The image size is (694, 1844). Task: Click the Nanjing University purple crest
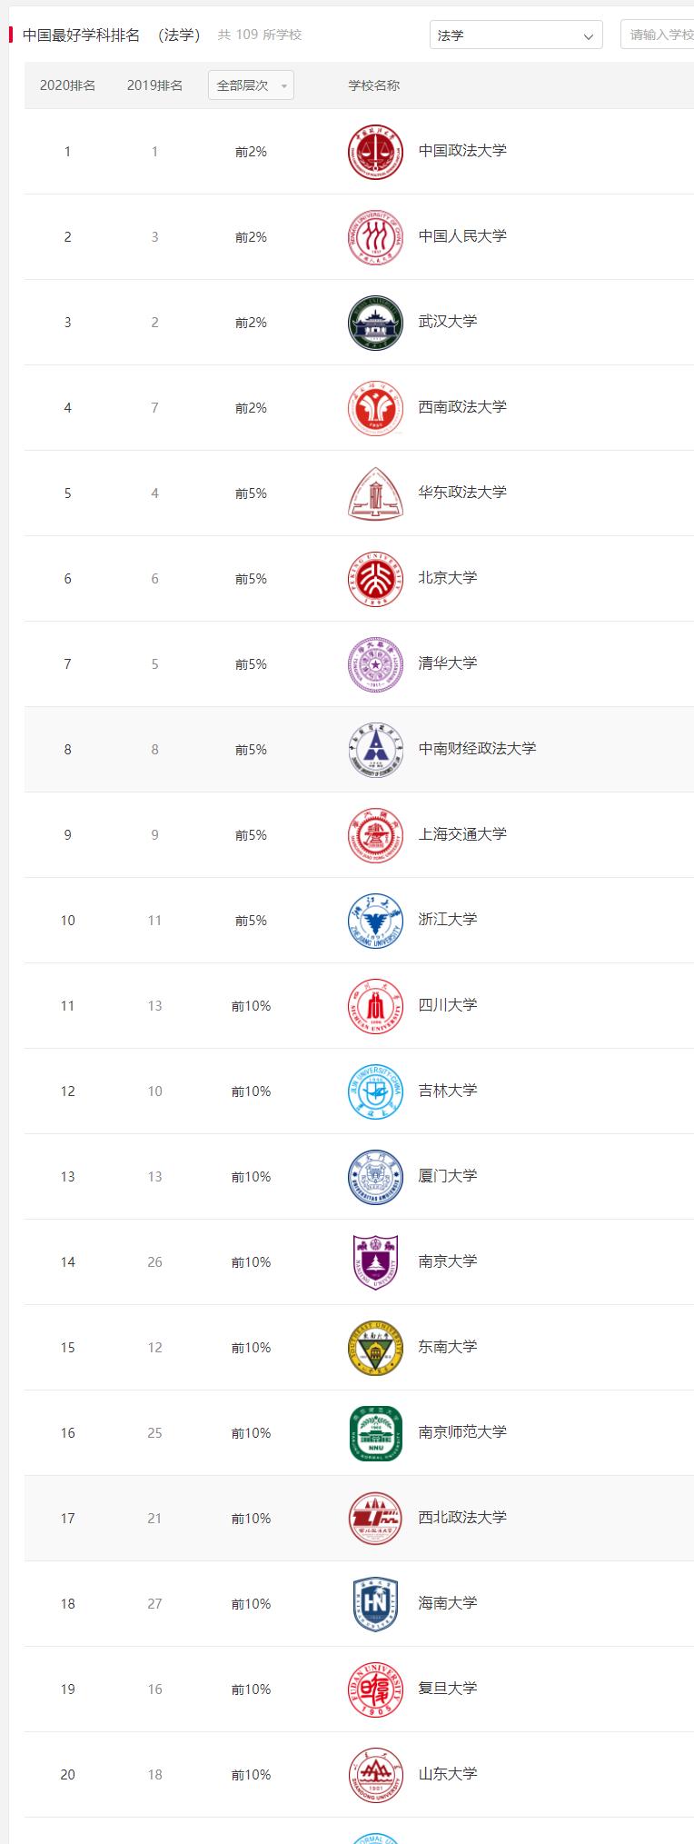374,1261
